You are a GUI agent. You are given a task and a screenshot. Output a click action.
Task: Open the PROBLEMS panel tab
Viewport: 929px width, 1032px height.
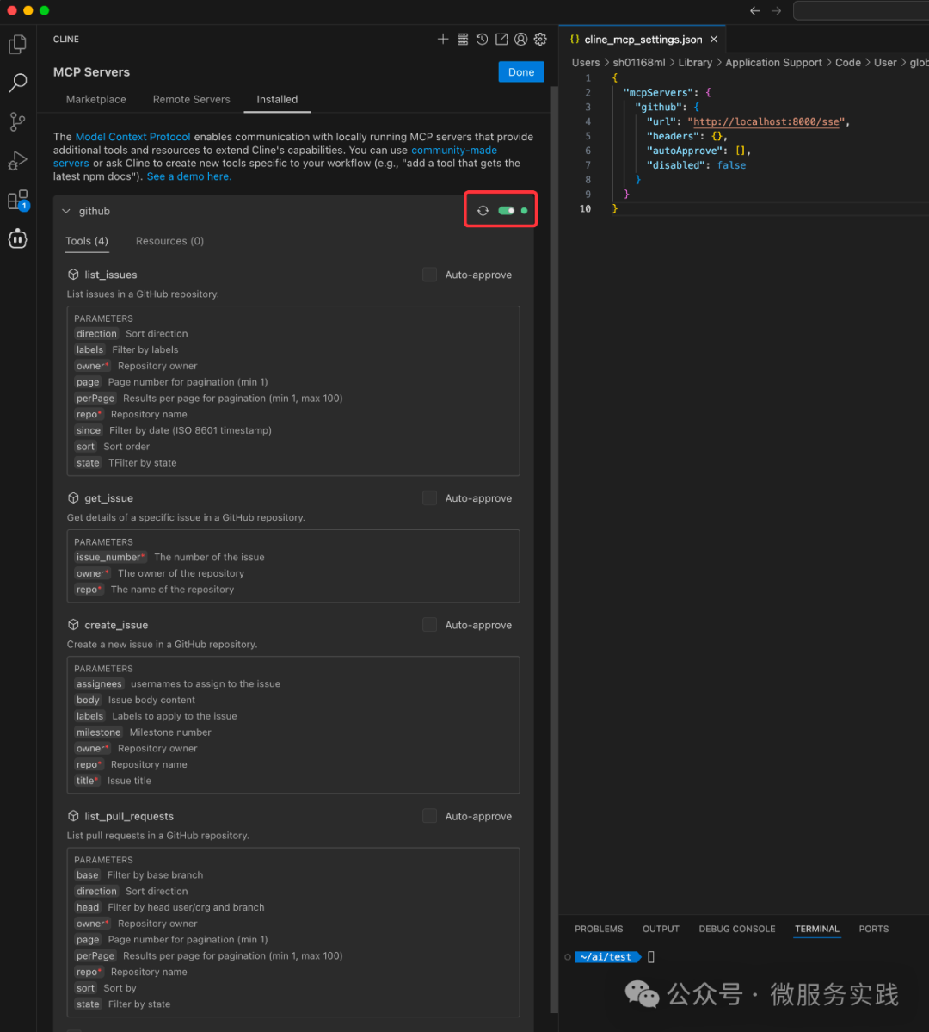click(x=599, y=929)
